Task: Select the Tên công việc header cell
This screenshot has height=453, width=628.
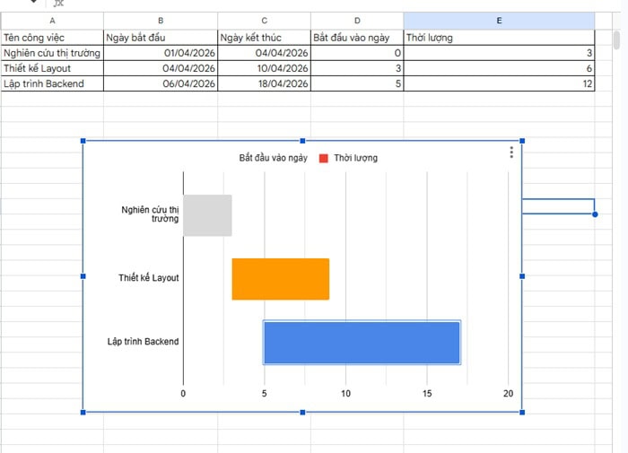Action: (51, 38)
